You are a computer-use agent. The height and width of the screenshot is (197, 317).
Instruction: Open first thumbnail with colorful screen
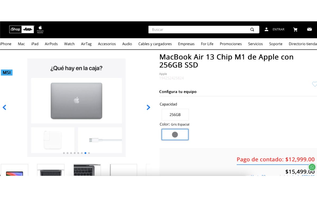(x=15, y=170)
